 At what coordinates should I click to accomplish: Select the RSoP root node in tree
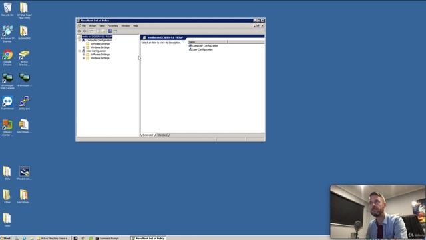tap(97, 37)
